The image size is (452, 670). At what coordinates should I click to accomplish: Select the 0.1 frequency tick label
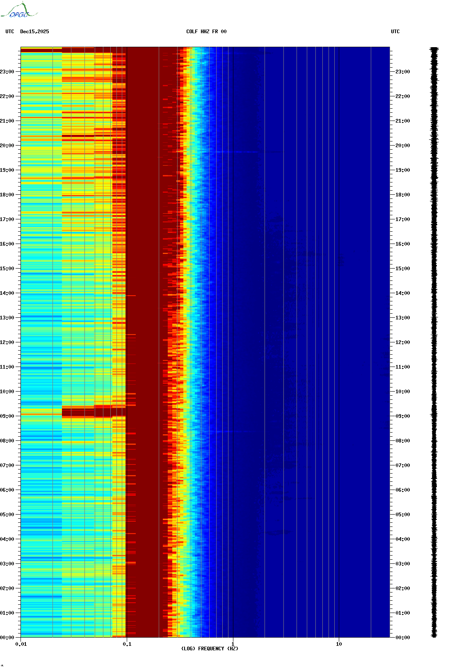click(127, 644)
